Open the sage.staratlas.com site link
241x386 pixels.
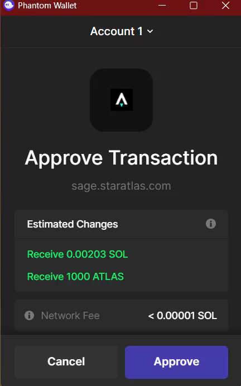point(121,186)
